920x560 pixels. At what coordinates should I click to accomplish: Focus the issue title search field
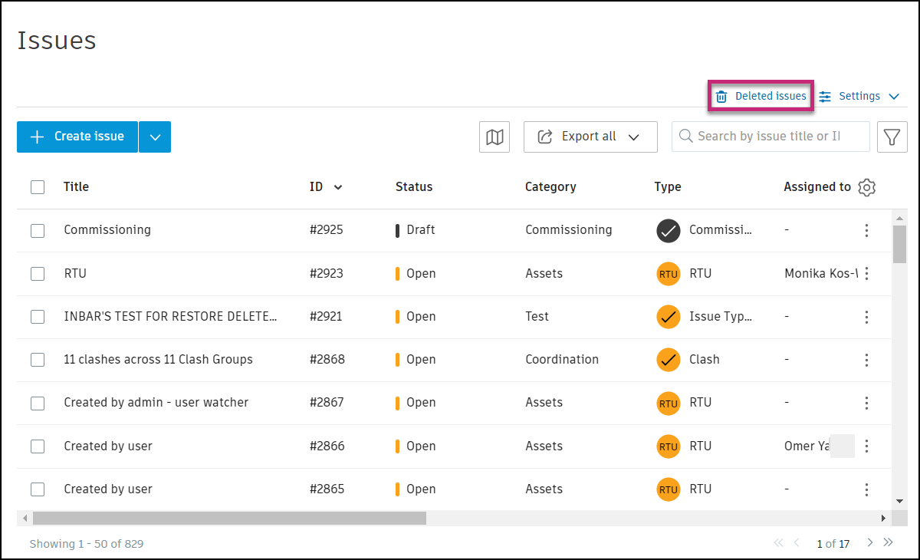[x=770, y=137]
